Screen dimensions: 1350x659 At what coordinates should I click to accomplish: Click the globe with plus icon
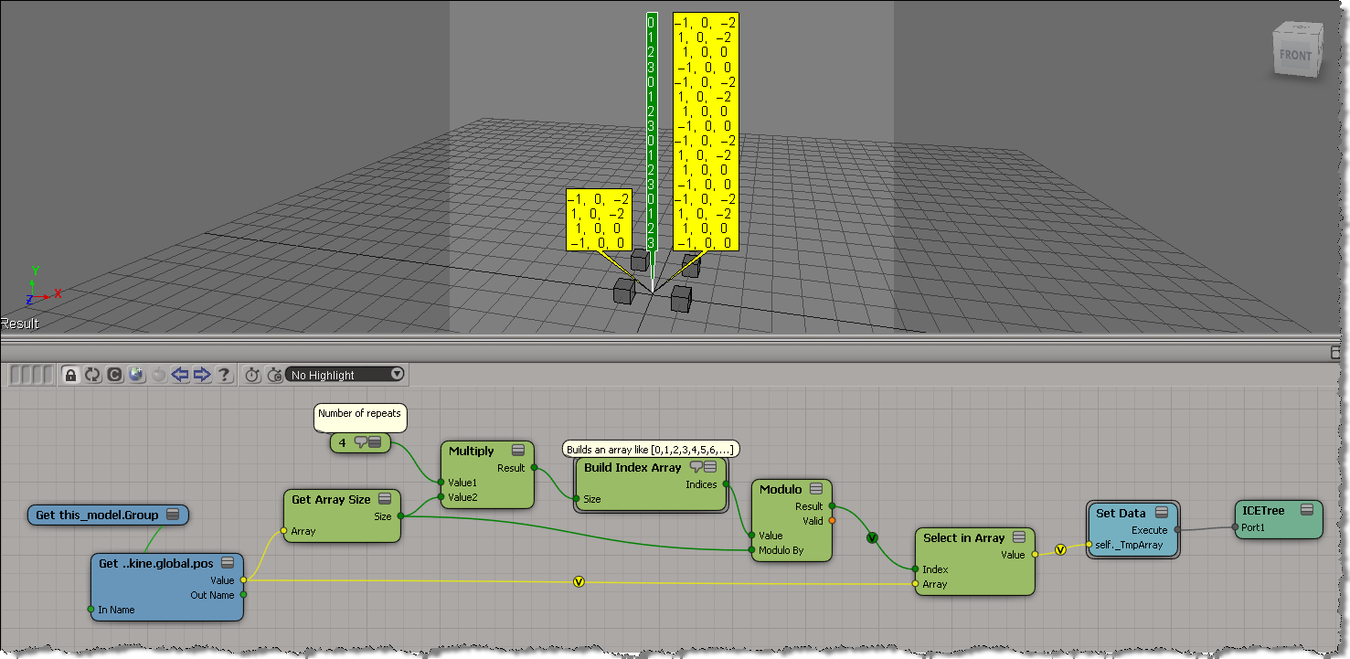[136, 375]
